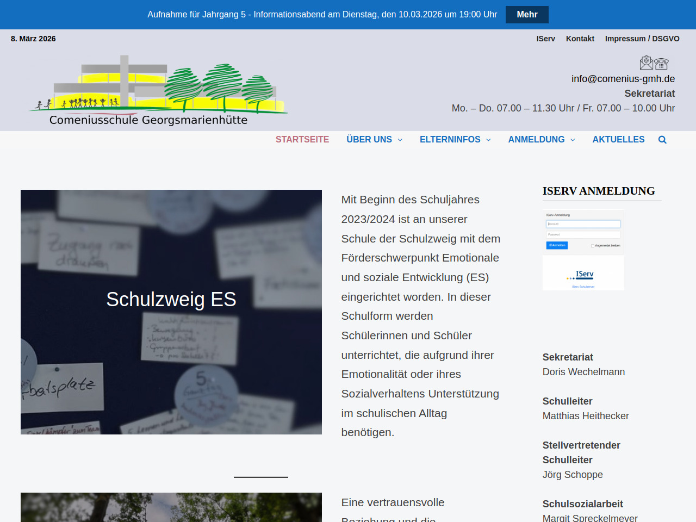Go to the Aktuelles menu item
696x522 pixels.
click(x=618, y=140)
